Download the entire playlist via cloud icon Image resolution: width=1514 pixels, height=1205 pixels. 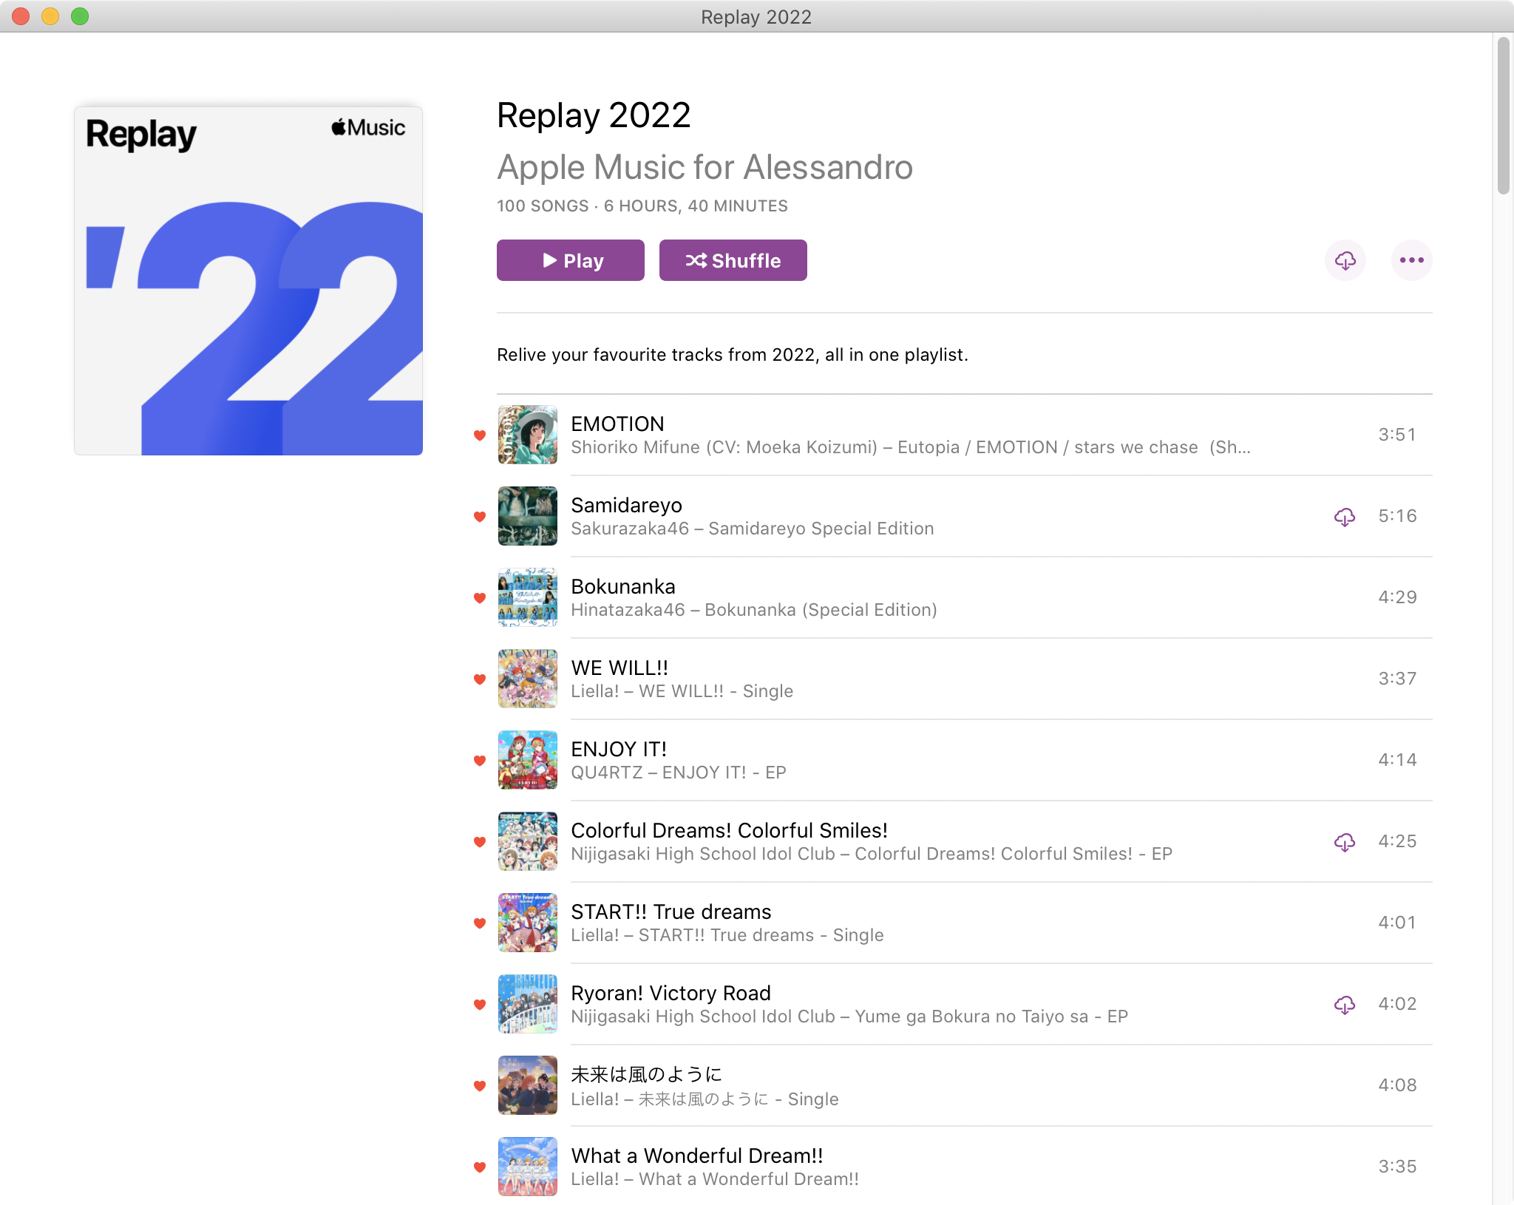(x=1345, y=260)
